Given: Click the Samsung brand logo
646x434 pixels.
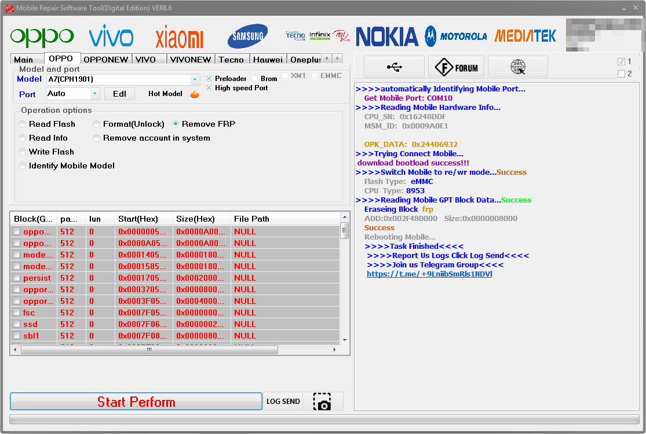Looking at the screenshot, I should point(247,36).
